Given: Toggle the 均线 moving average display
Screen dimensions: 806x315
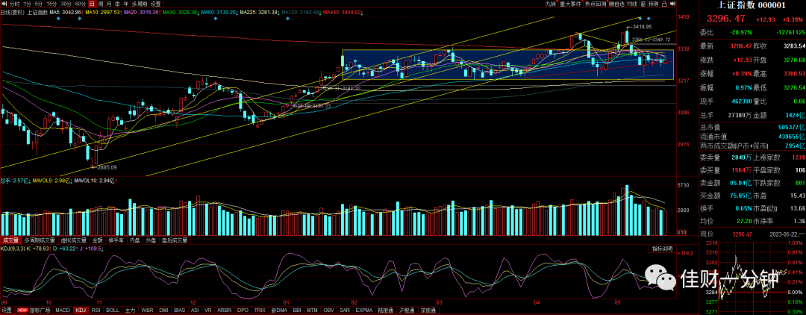Looking at the screenshot, I should click(x=632, y=4).
